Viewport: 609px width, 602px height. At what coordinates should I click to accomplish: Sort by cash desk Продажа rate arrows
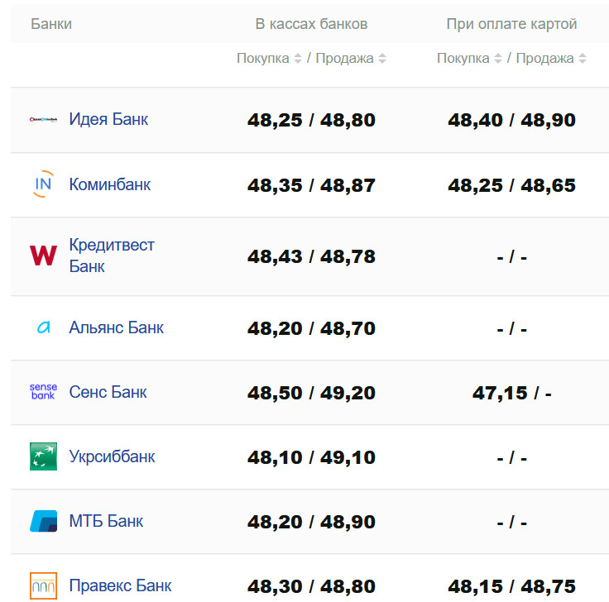point(382,59)
